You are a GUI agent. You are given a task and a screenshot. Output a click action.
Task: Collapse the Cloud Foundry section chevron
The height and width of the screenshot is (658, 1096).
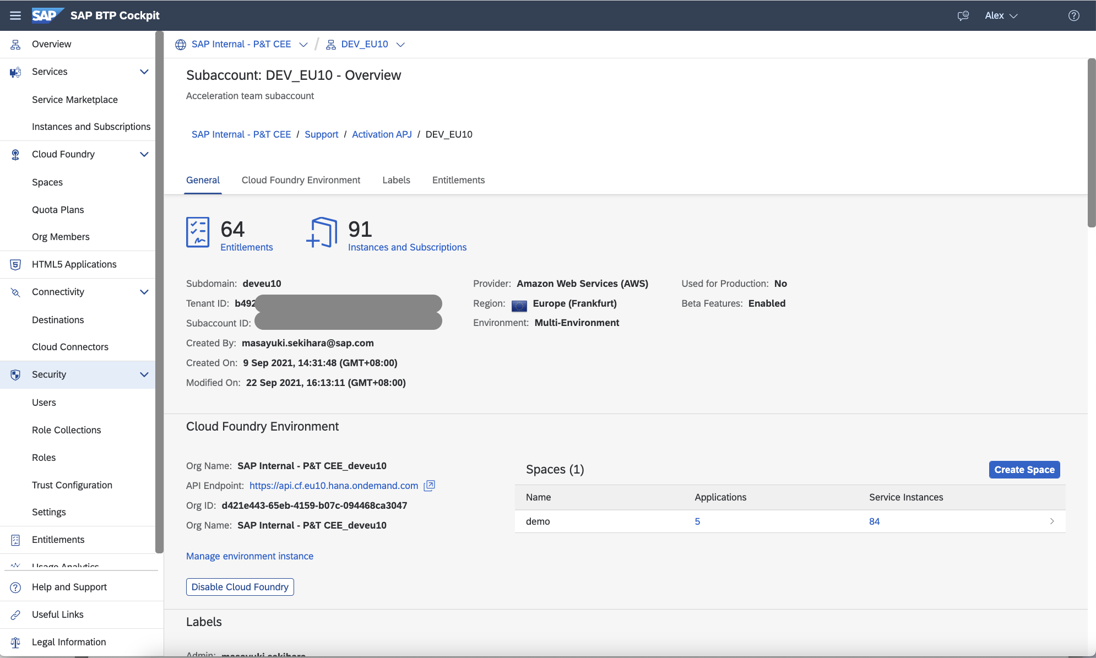tap(144, 154)
